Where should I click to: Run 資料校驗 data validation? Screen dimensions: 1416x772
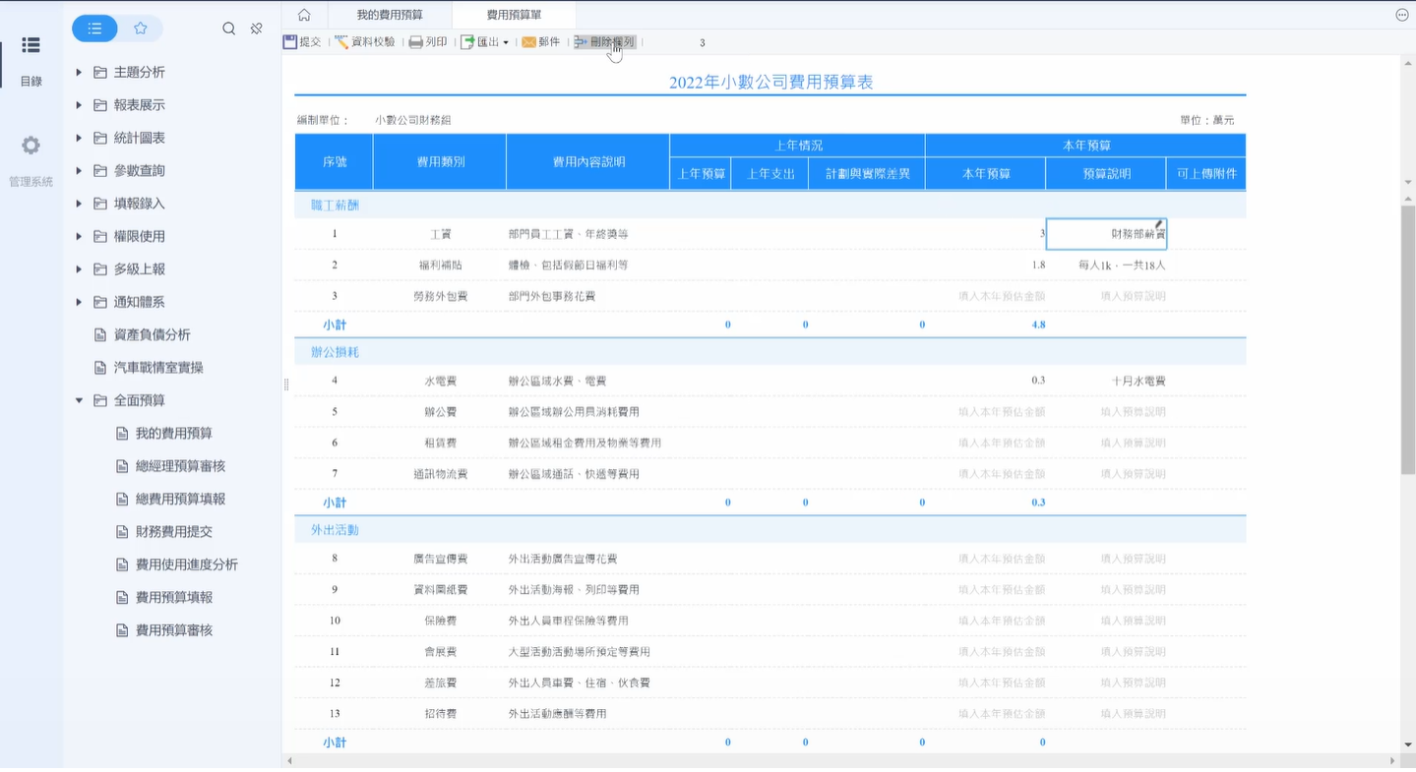click(365, 42)
